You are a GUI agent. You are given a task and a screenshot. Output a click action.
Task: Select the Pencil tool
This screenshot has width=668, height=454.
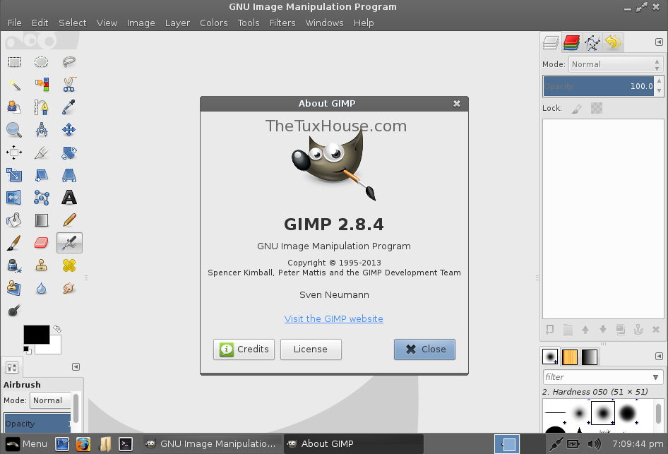68,220
